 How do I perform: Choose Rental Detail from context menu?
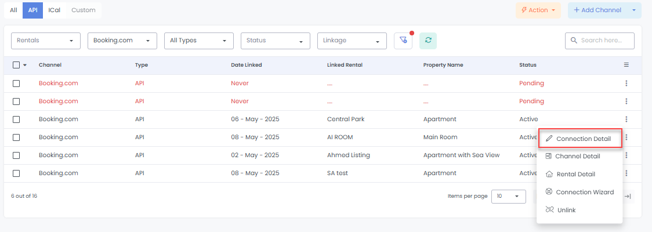(579, 174)
